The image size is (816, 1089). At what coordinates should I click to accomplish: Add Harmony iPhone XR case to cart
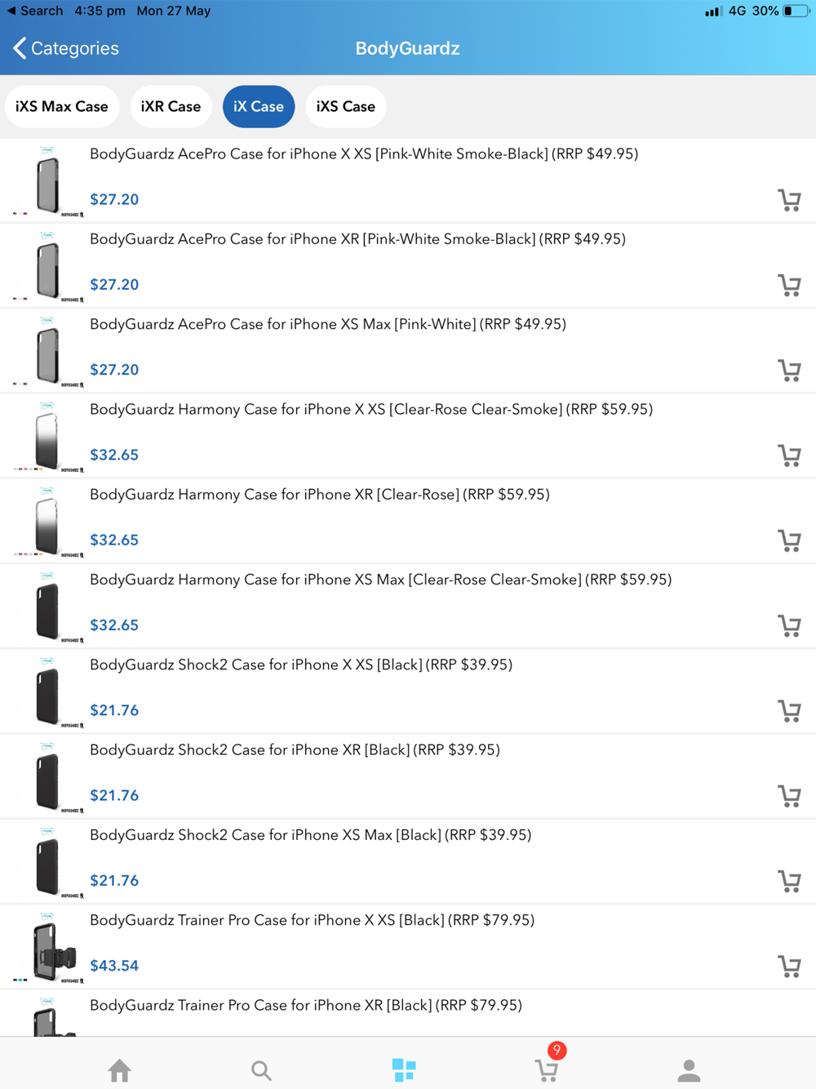789,540
